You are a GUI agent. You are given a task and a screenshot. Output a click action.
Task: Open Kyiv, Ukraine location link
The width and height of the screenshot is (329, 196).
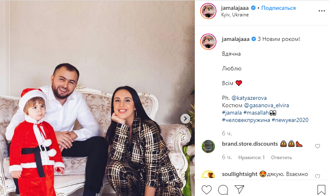235,15
